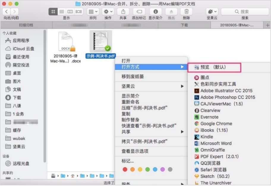Go forward with the right chevron button

click(15, 12)
